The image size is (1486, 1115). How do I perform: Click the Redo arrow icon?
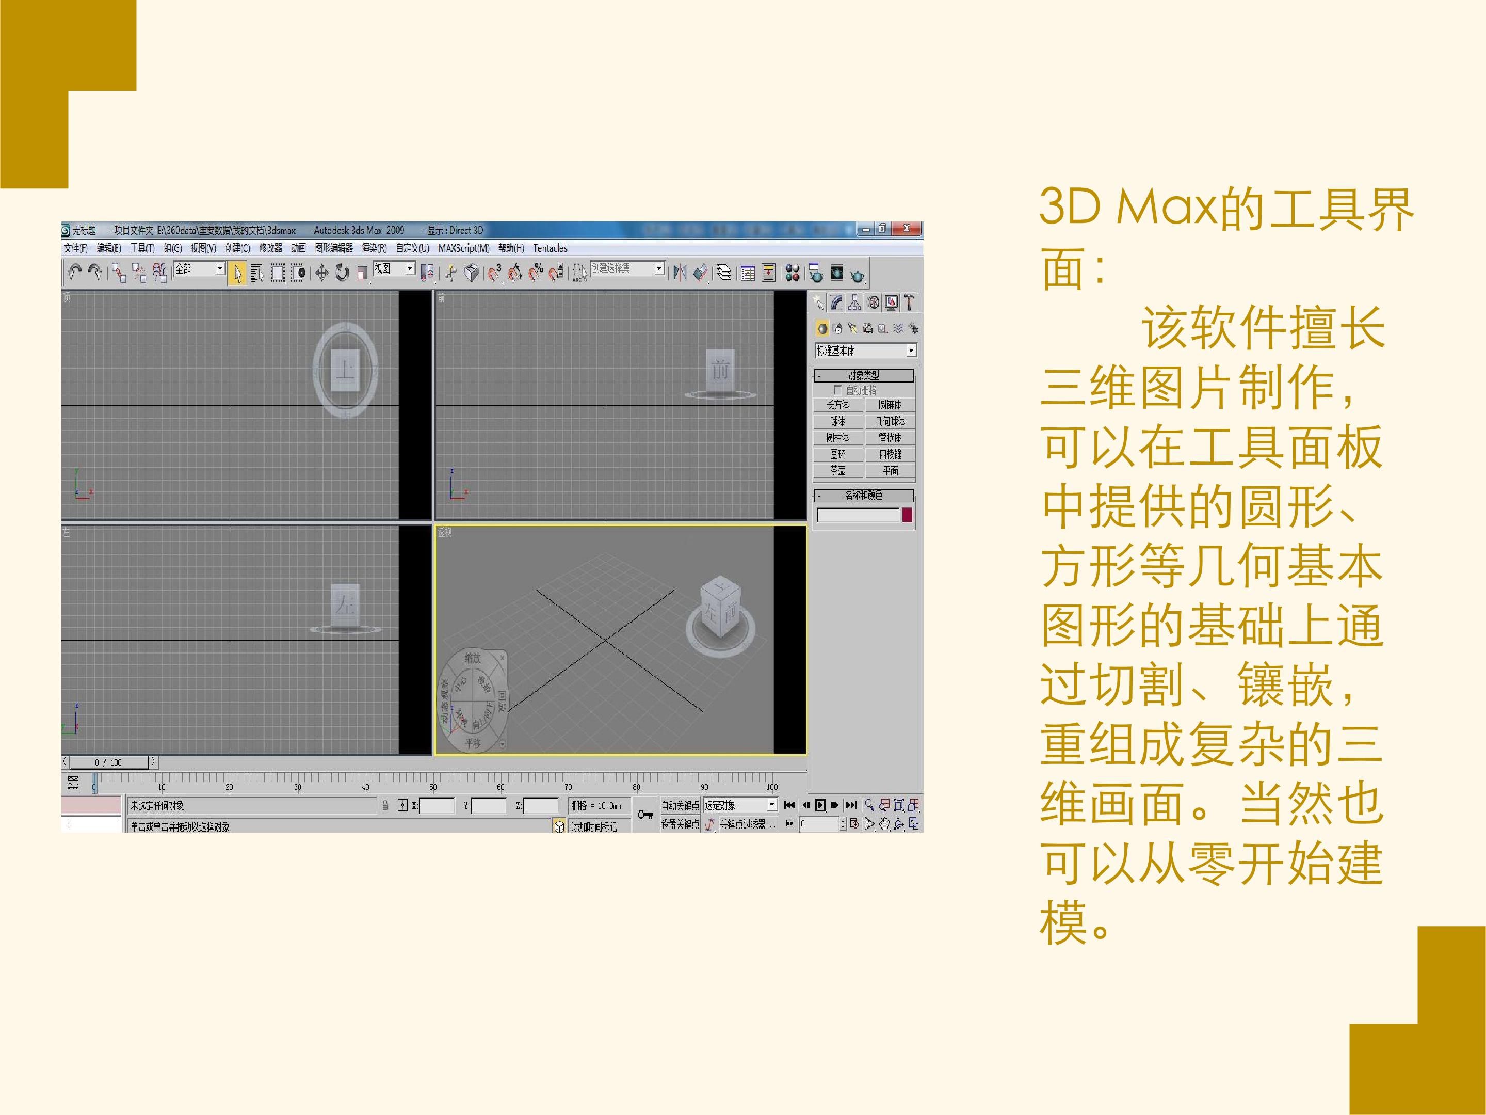tap(95, 272)
